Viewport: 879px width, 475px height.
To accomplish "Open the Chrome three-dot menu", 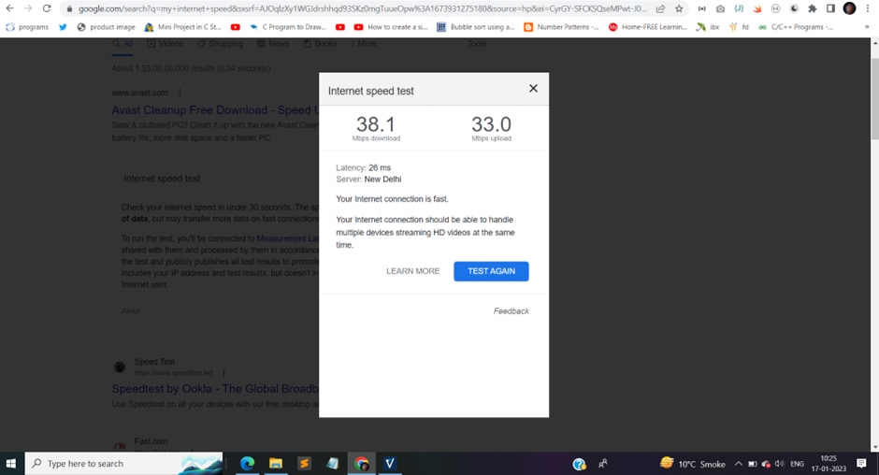I will pos(868,9).
